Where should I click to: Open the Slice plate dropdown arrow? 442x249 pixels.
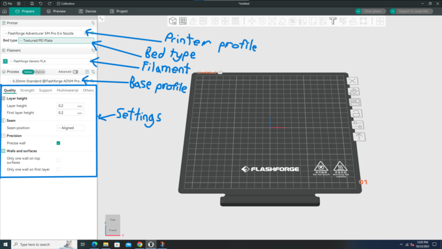358,11
